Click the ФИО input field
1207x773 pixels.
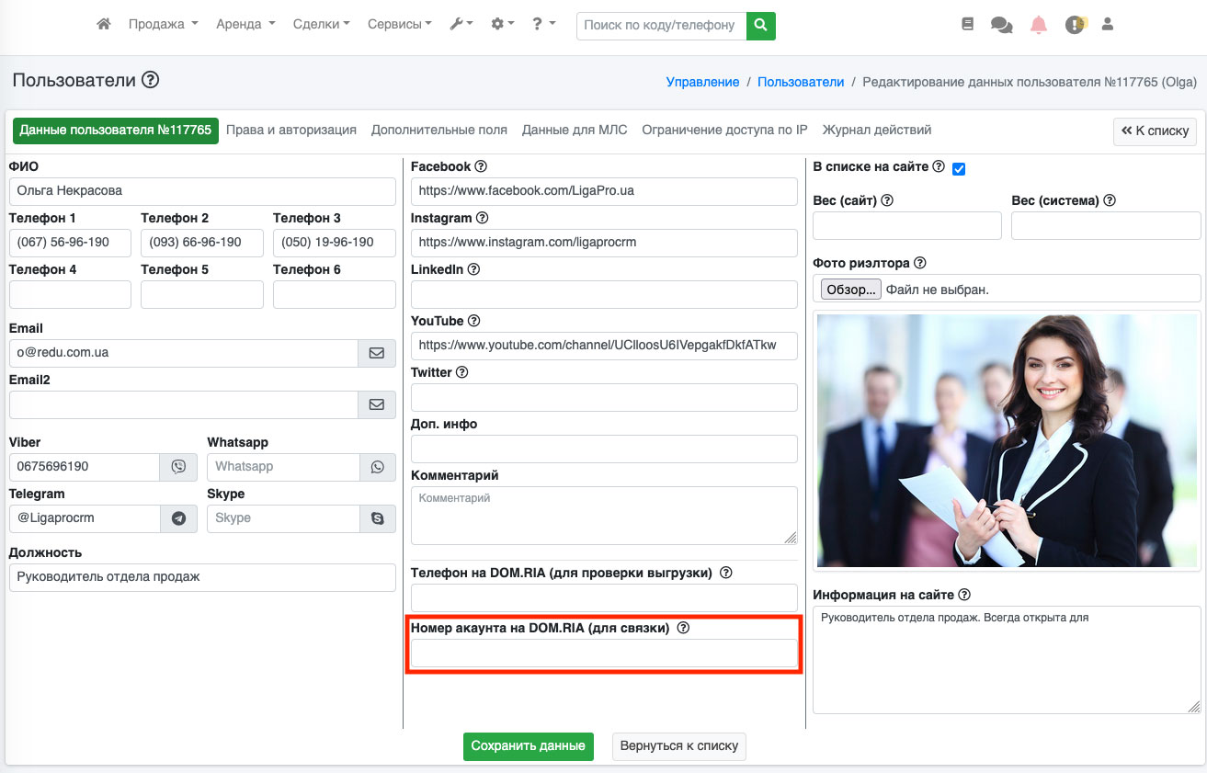tap(202, 191)
